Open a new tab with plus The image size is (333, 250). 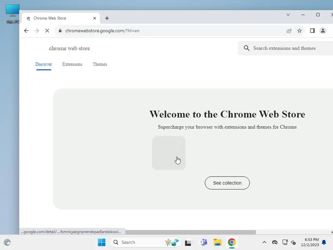click(x=107, y=18)
